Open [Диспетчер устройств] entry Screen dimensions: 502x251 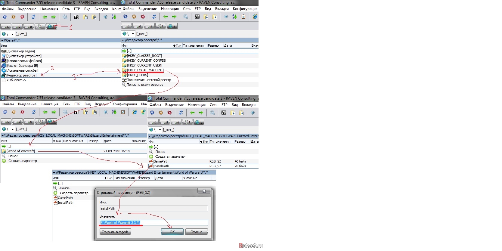click(24, 56)
